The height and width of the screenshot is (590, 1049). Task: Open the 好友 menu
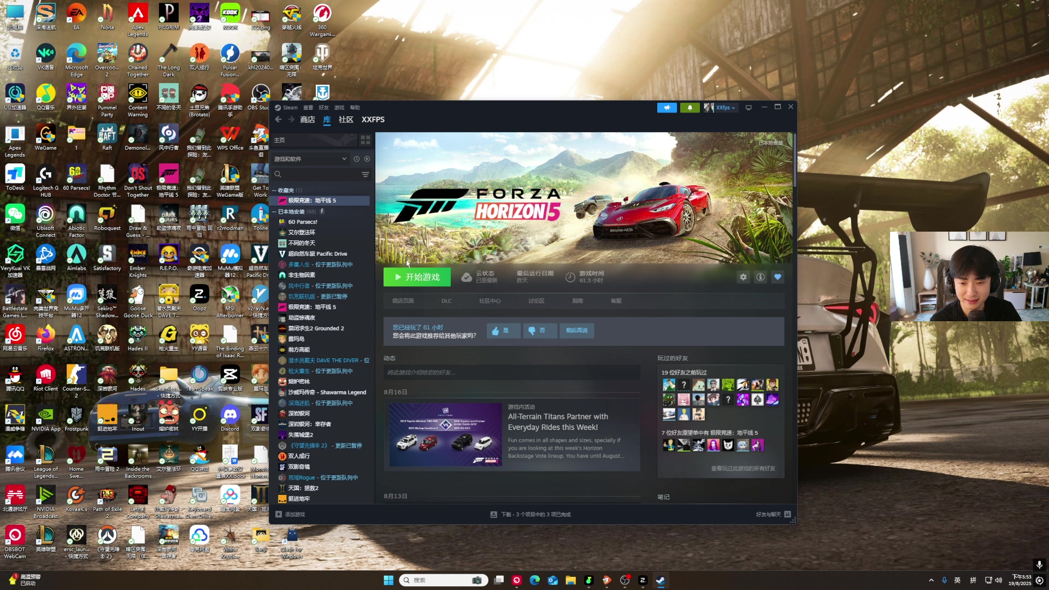click(x=323, y=108)
